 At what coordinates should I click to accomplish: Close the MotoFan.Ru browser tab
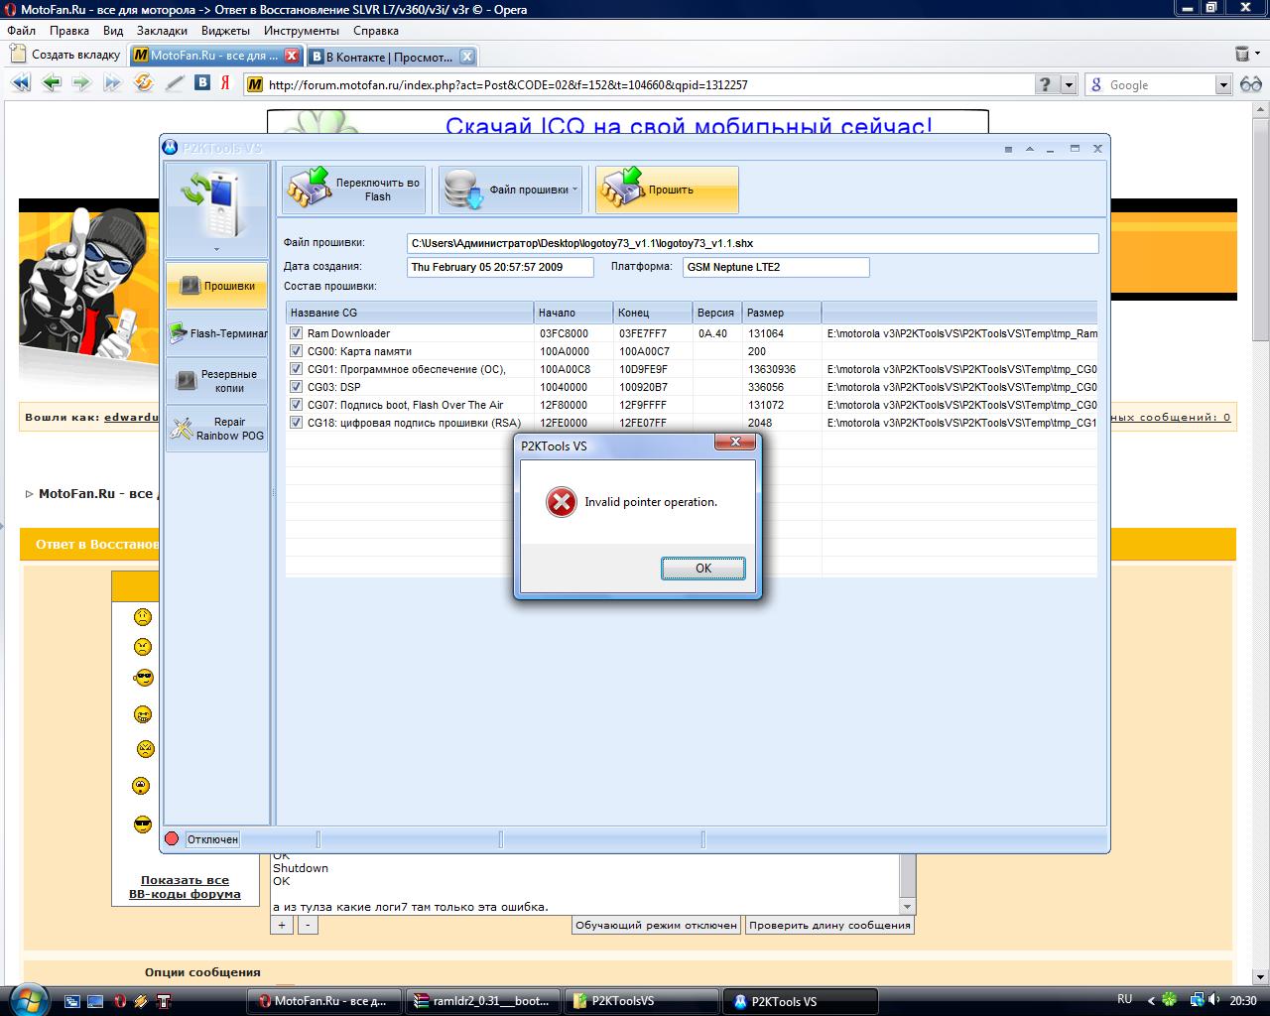(292, 56)
